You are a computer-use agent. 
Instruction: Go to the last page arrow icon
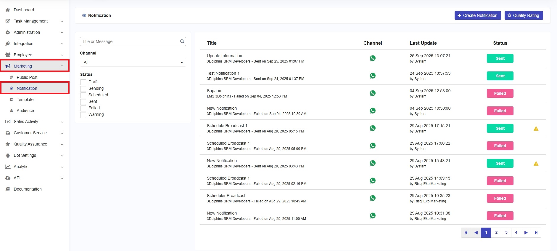coord(536,233)
